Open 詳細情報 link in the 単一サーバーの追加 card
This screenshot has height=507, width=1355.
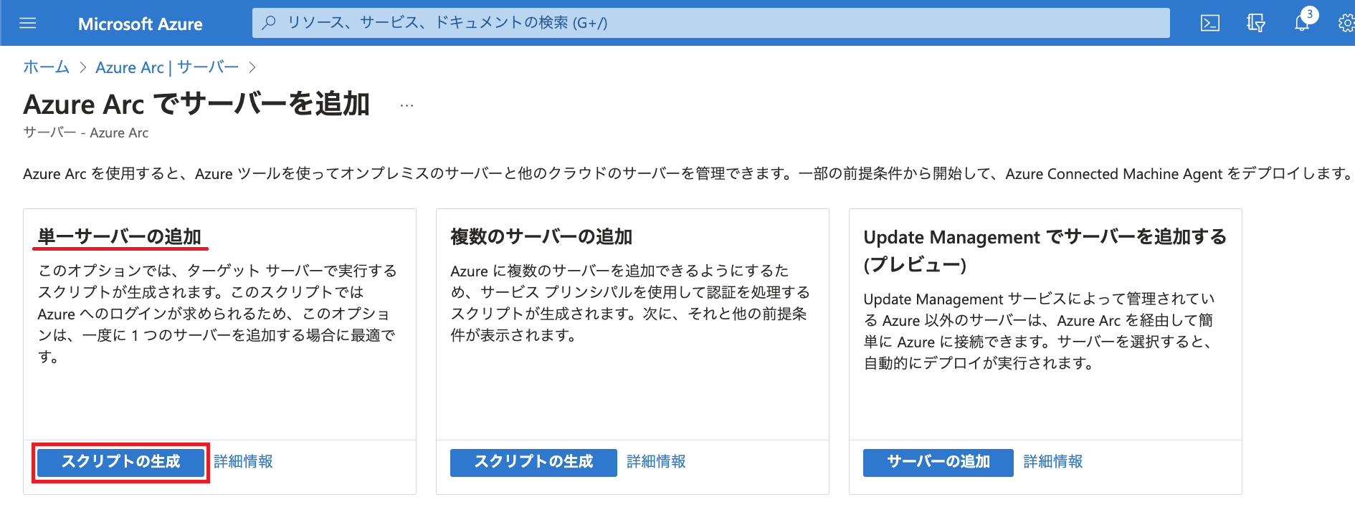pyautogui.click(x=244, y=462)
